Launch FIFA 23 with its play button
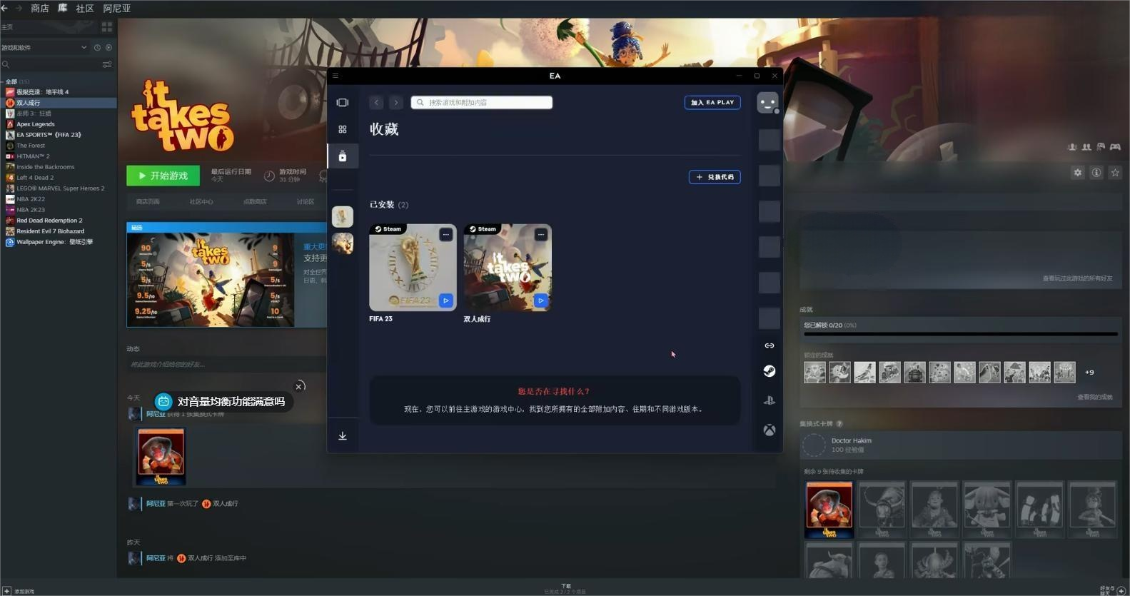1130x596 pixels. coord(446,300)
